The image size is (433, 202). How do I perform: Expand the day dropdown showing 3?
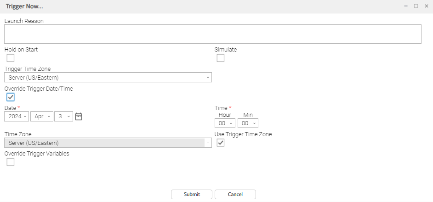tap(64, 116)
